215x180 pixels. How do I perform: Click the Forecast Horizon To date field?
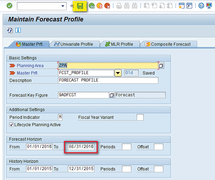pos(82,147)
